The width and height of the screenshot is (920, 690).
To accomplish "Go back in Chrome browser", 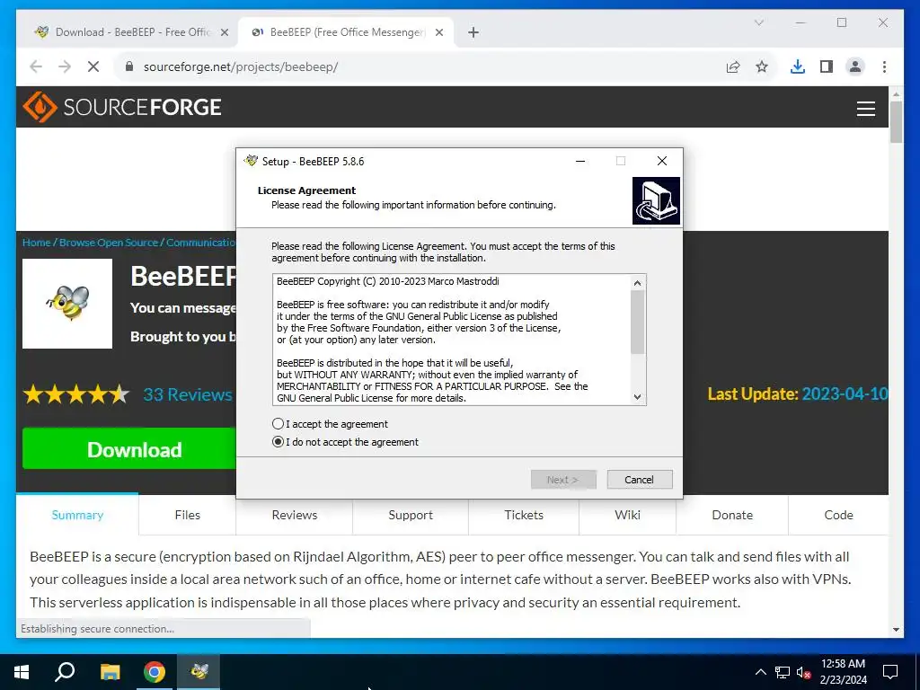I will click(36, 66).
